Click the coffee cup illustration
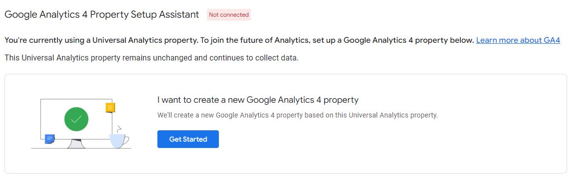Screen dimensions: 573x177 [119, 141]
